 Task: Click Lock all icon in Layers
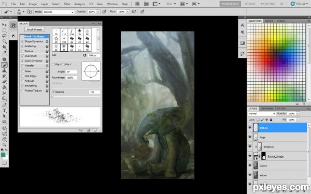pos(271,120)
